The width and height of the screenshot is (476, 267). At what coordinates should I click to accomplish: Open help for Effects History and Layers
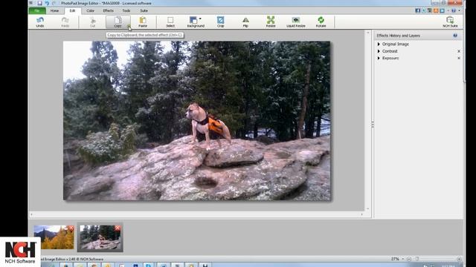[455, 36]
